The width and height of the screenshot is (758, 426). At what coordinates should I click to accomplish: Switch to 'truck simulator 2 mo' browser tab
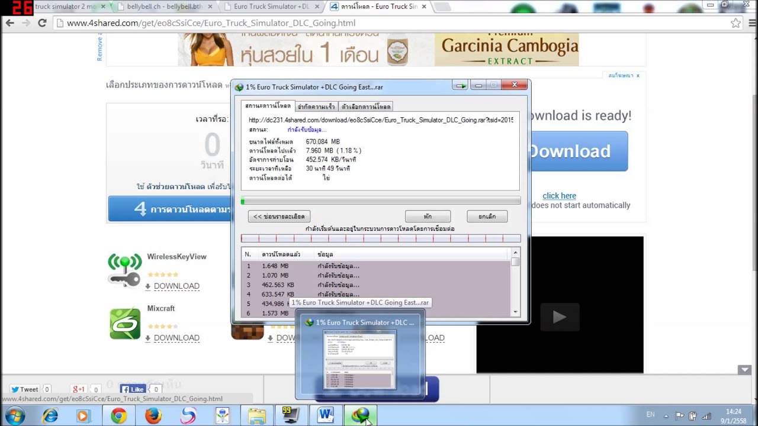coord(66,7)
